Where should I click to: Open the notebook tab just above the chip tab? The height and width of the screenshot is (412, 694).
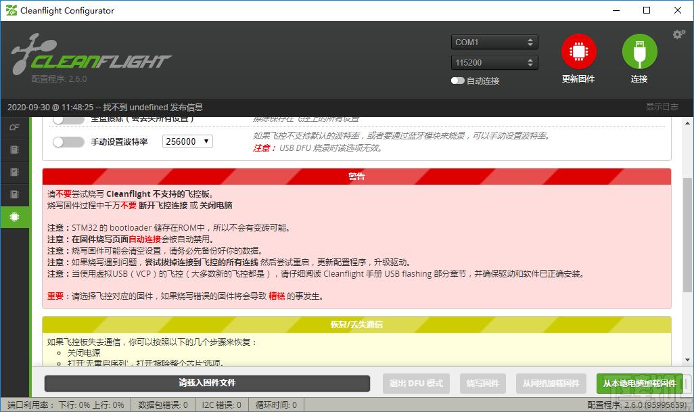15,194
